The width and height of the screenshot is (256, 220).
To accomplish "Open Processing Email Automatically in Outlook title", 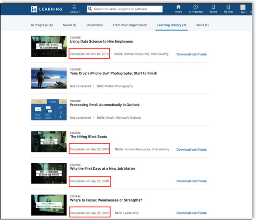I will (x=105, y=105).
